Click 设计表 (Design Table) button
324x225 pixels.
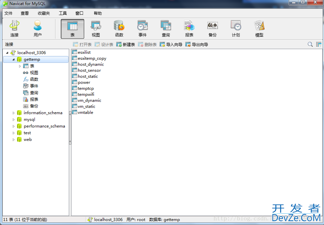click(x=104, y=44)
